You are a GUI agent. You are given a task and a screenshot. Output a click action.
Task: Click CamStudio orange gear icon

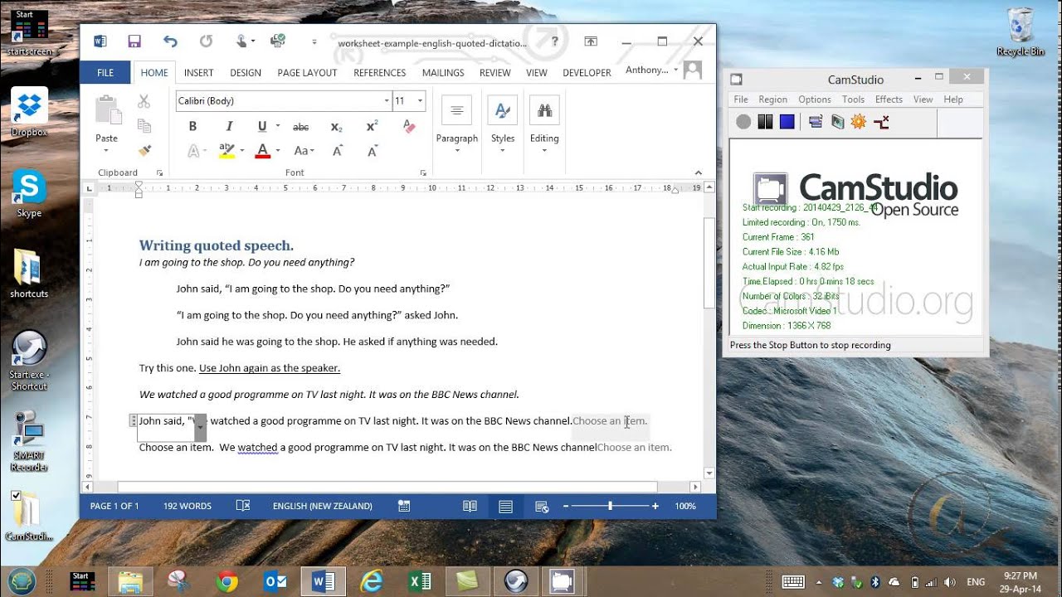[859, 122]
